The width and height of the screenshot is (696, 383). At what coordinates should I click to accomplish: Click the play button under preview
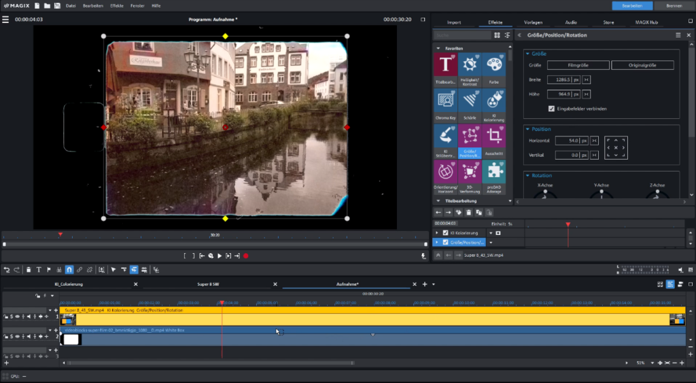click(x=219, y=256)
